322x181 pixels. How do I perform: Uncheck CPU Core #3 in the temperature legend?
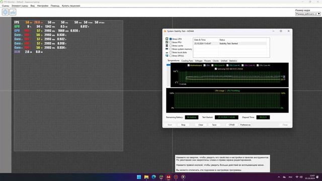point(243,65)
